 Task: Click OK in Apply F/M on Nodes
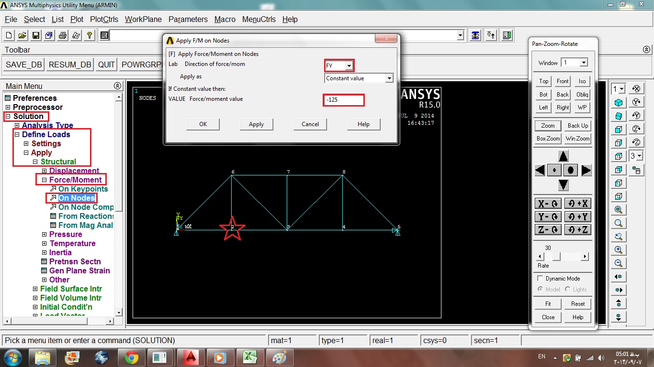(x=203, y=124)
